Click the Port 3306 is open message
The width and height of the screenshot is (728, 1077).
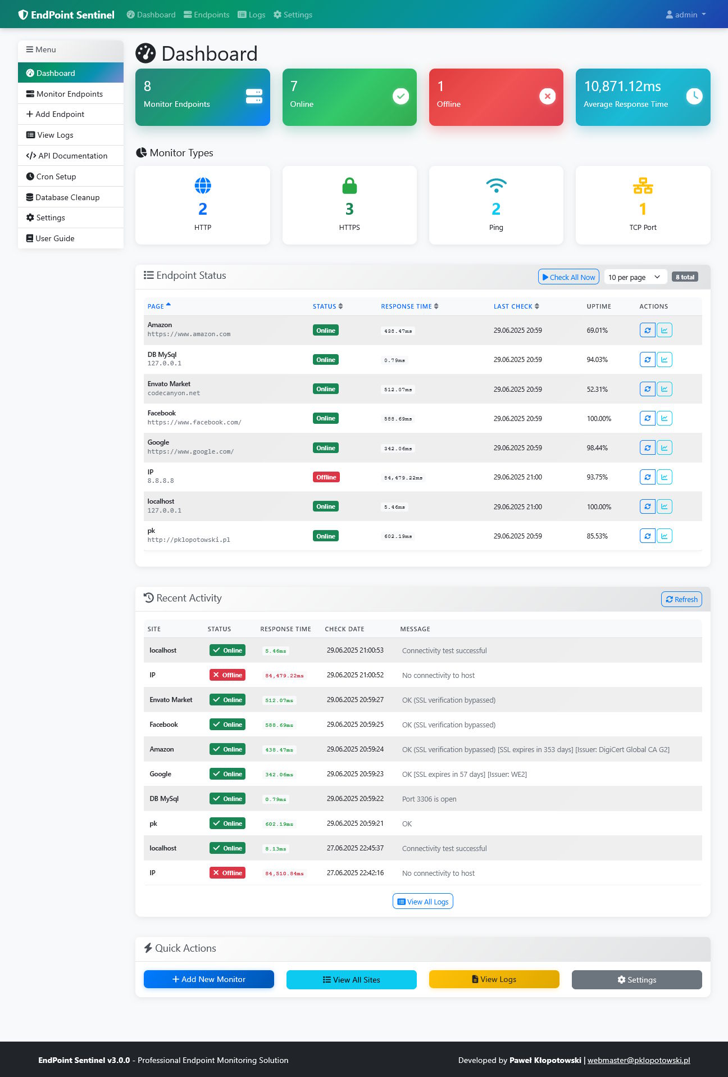pyautogui.click(x=429, y=799)
